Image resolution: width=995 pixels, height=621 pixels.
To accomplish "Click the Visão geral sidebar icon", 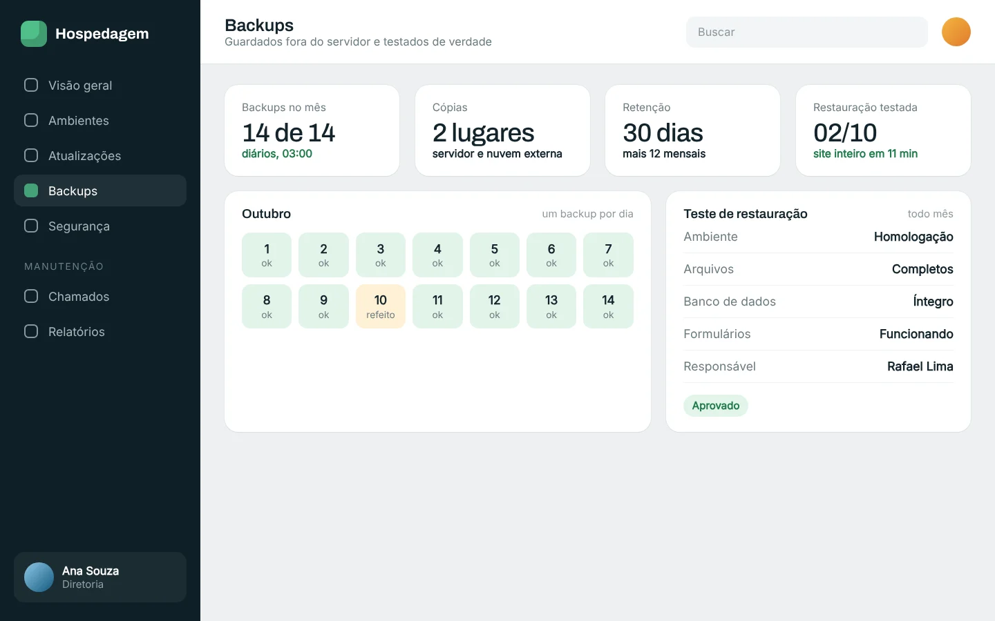I will 31,85.
